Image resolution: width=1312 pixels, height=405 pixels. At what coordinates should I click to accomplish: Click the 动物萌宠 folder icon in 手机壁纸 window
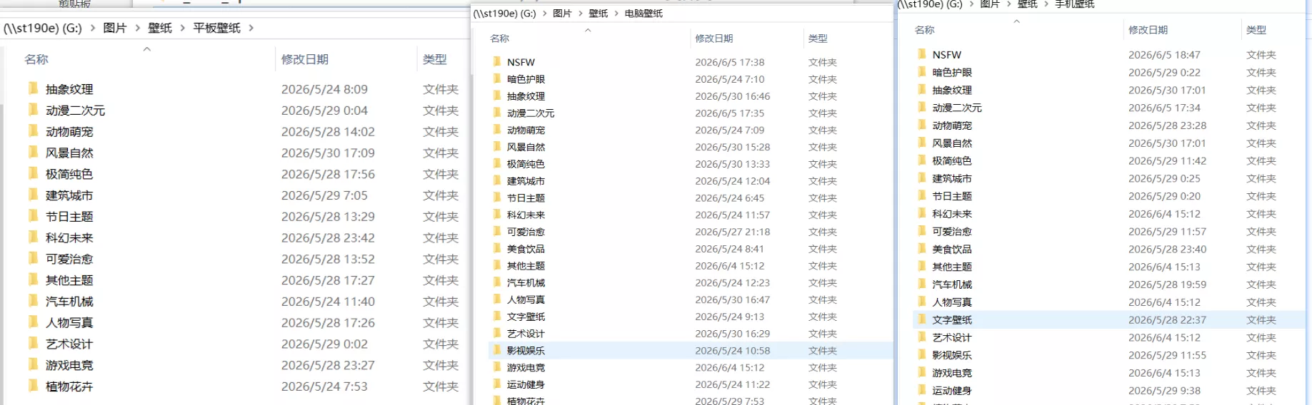922,125
